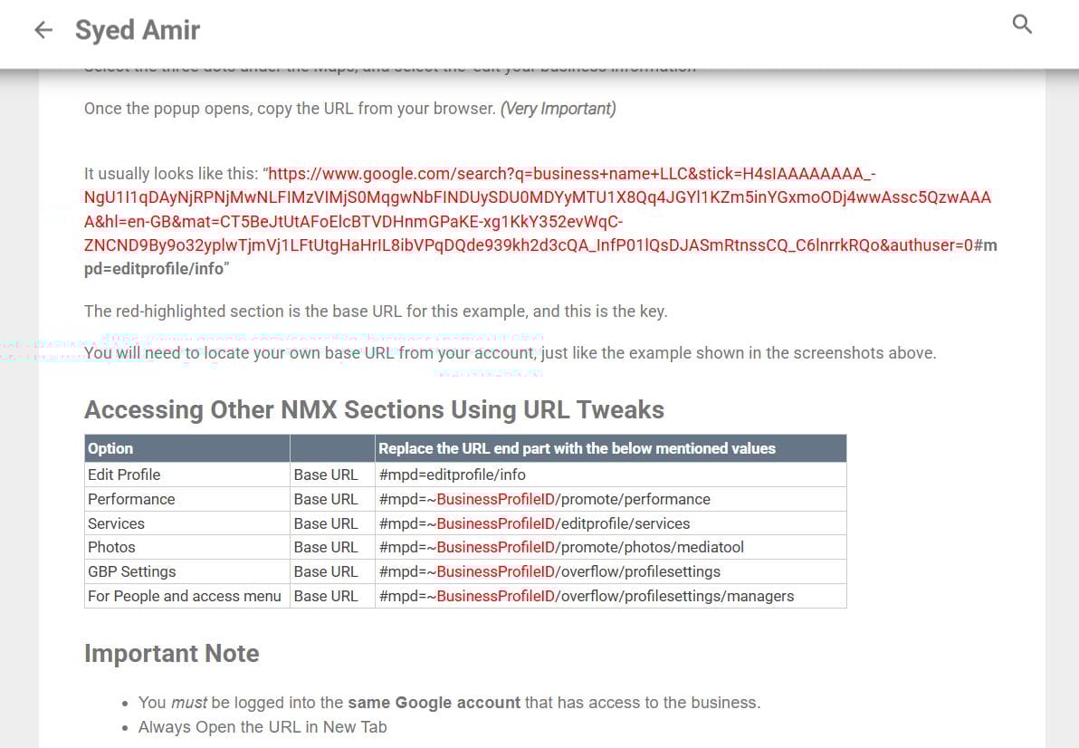Click the Syed Amir page title

click(138, 30)
